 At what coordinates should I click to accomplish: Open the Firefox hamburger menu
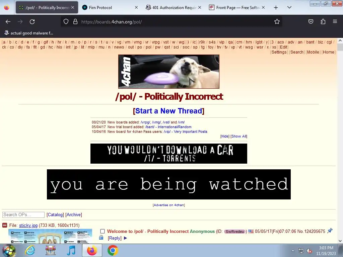tap(335, 21)
